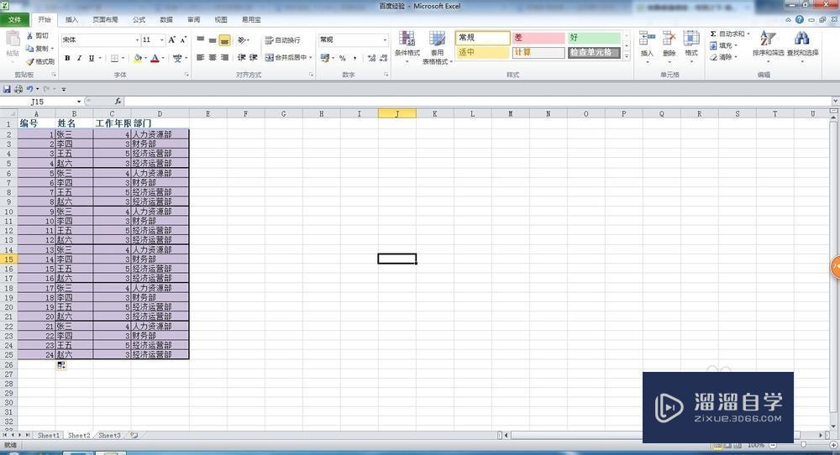Apply the 适中 (Neutral) cell style
Screen dimensions: 840x455
click(482, 52)
